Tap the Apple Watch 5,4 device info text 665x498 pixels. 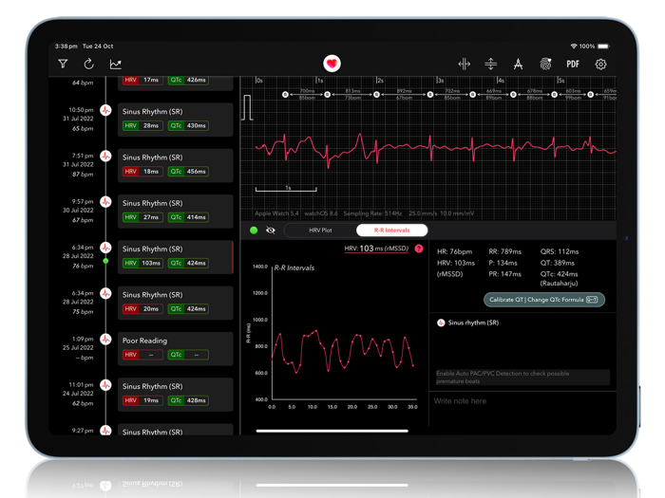click(276, 213)
